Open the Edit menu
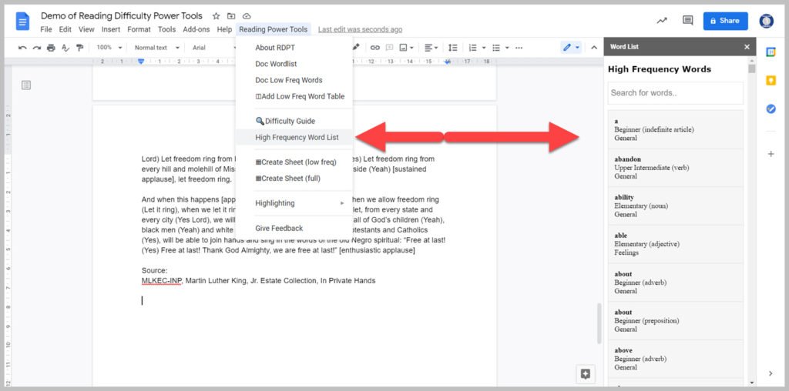This screenshot has width=789, height=391. pyautogui.click(x=65, y=30)
